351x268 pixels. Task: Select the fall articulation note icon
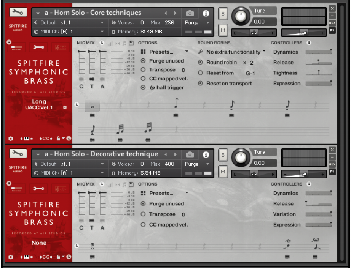(315, 247)
